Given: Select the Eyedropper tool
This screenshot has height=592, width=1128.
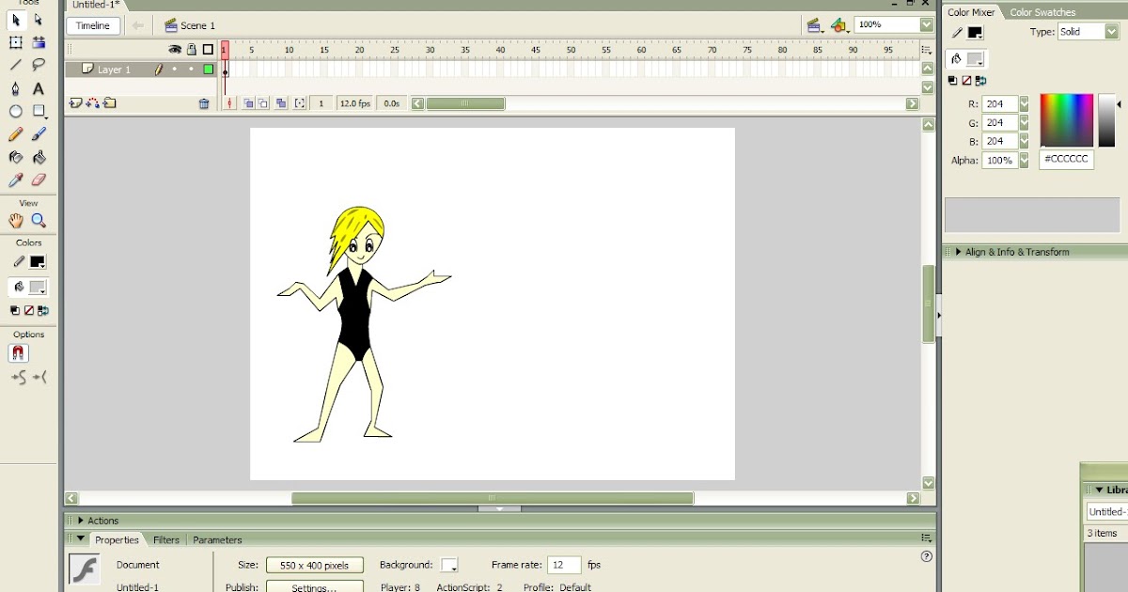Looking at the screenshot, I should (16, 180).
